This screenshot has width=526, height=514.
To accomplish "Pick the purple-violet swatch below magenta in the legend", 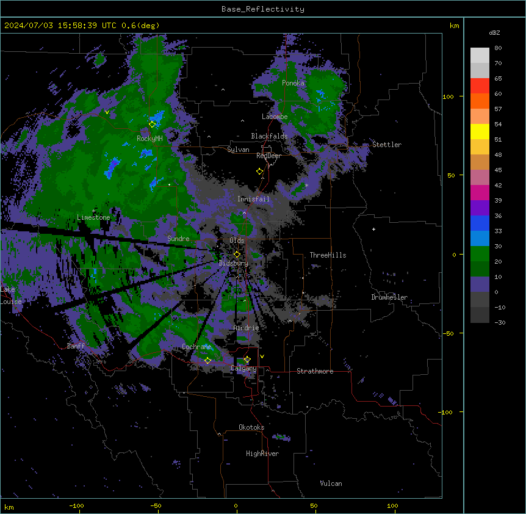I will click(x=480, y=208).
